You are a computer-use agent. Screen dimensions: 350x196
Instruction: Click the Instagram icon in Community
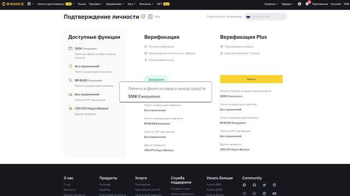point(244,194)
